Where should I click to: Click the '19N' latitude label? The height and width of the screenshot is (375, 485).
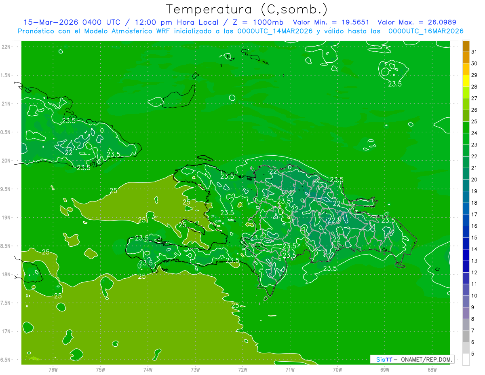click(6, 218)
